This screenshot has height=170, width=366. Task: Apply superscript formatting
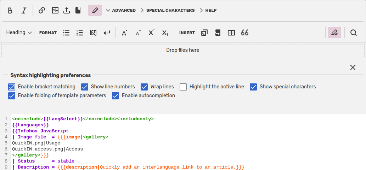pos(152,33)
